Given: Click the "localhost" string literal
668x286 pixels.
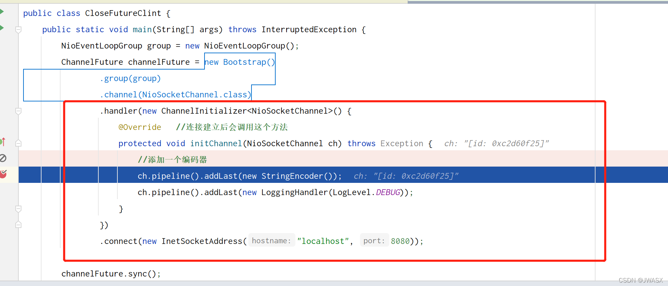Looking at the screenshot, I should tap(323, 241).
